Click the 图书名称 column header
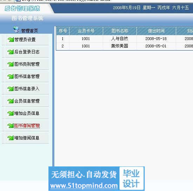 pos(120,31)
